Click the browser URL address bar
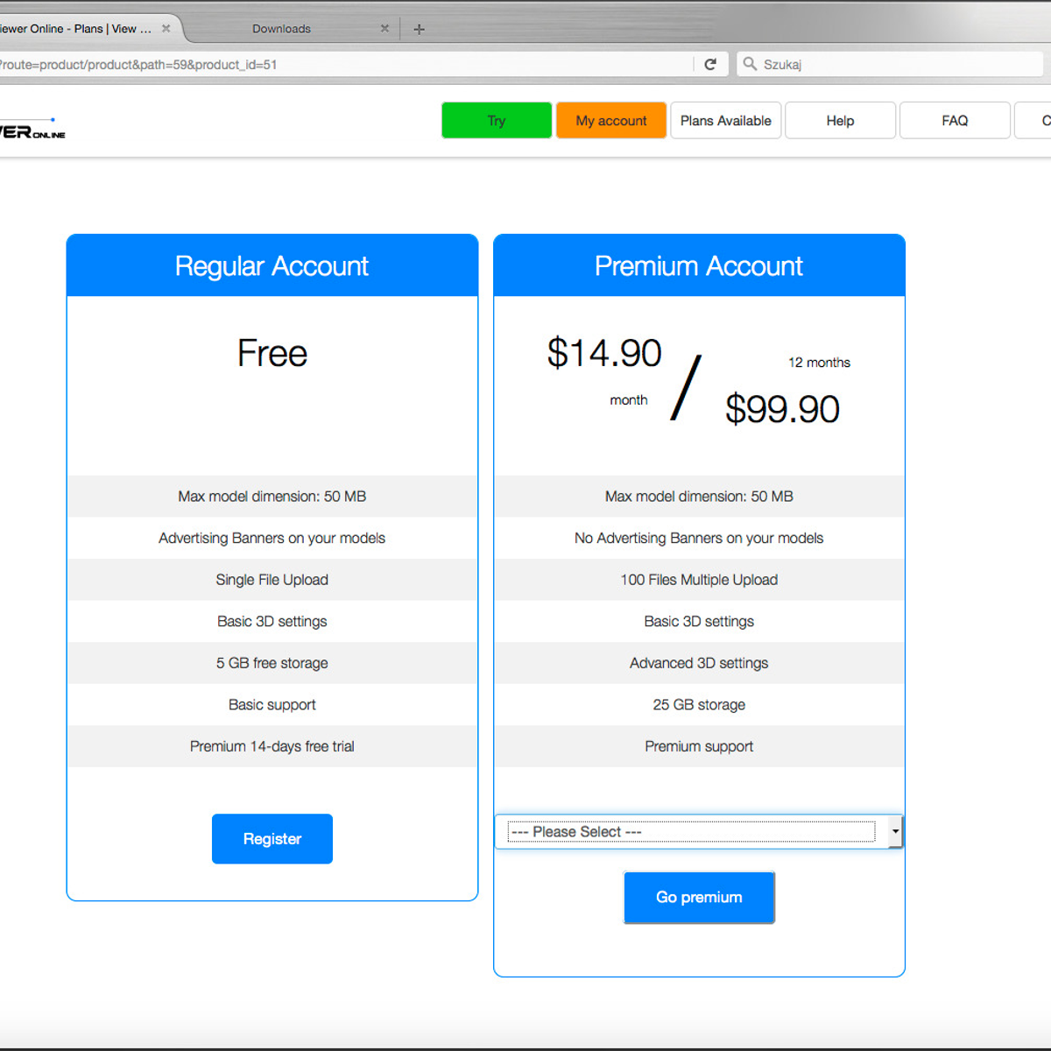Image resolution: width=1051 pixels, height=1051 pixels. pos(350,65)
